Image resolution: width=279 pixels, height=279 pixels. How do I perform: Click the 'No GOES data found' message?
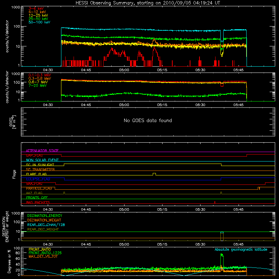click(x=148, y=120)
